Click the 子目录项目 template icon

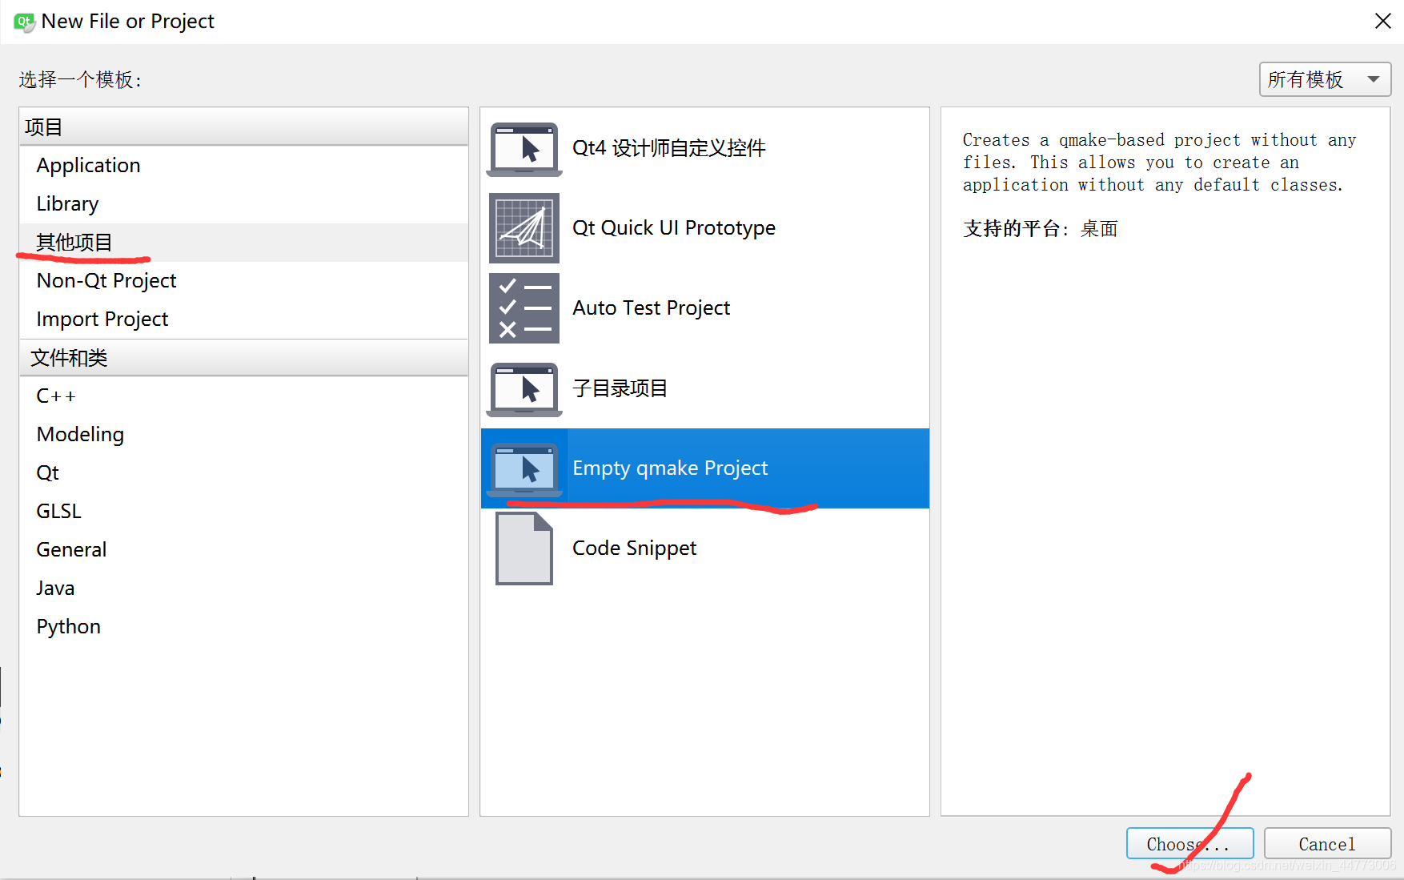tap(524, 389)
